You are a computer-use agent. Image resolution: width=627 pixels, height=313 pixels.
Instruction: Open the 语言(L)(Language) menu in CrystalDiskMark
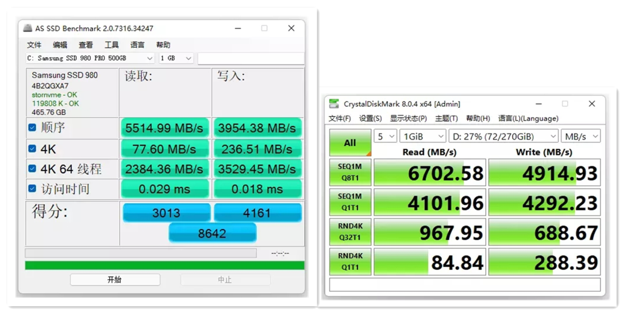pos(528,119)
